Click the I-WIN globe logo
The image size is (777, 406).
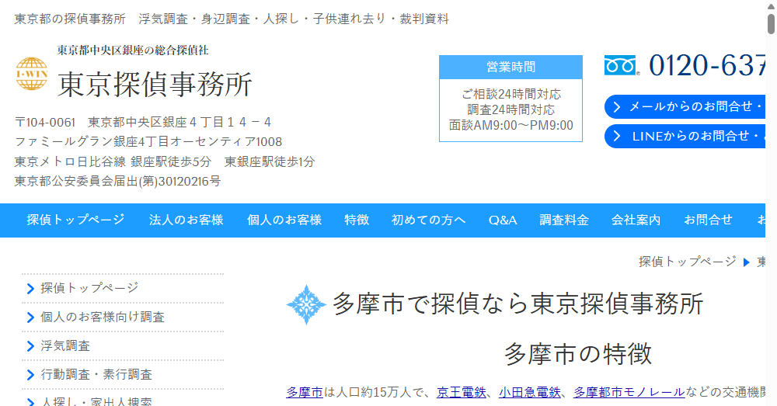pyautogui.click(x=32, y=74)
